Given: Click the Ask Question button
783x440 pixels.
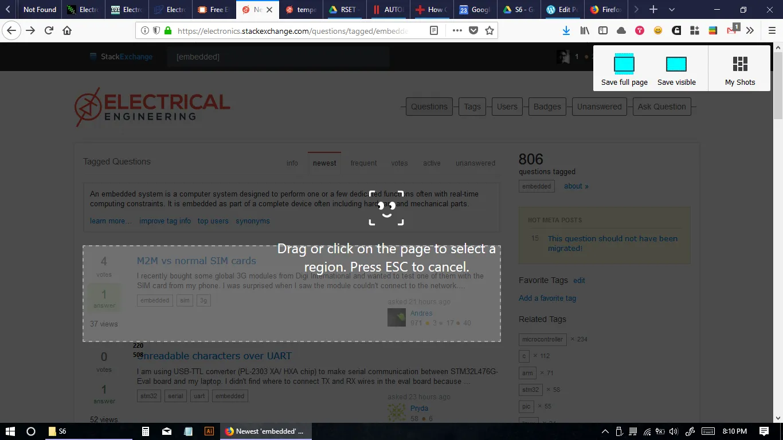Looking at the screenshot, I should [x=661, y=107].
